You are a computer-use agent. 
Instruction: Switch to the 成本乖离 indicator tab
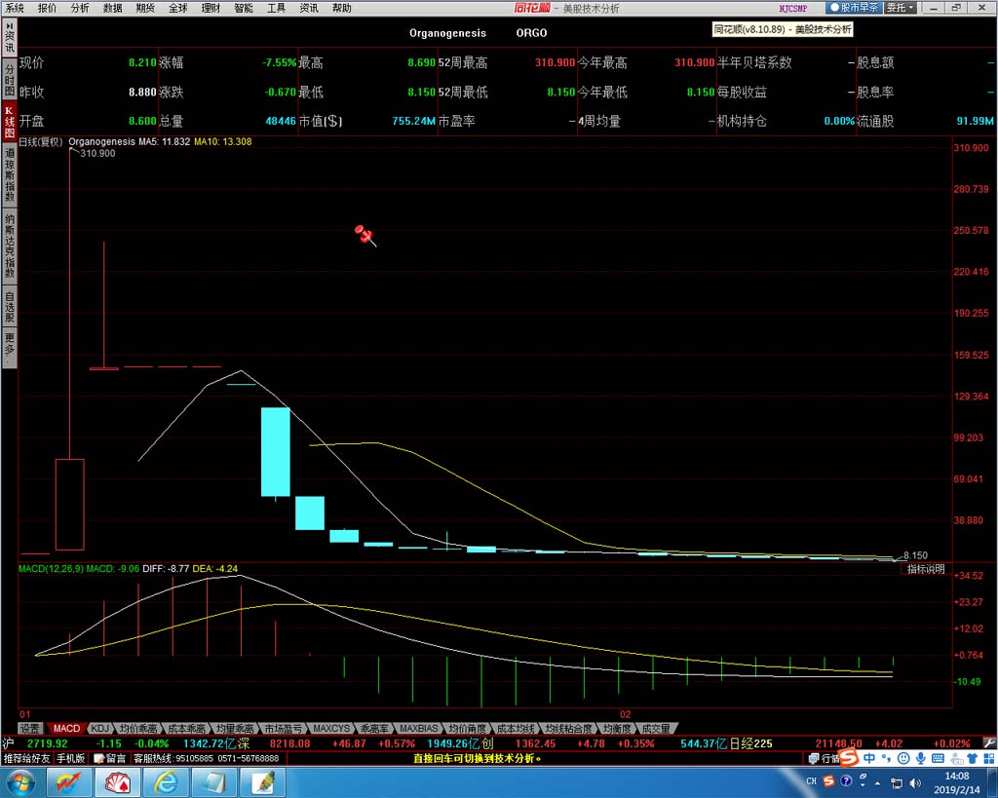coord(186,728)
